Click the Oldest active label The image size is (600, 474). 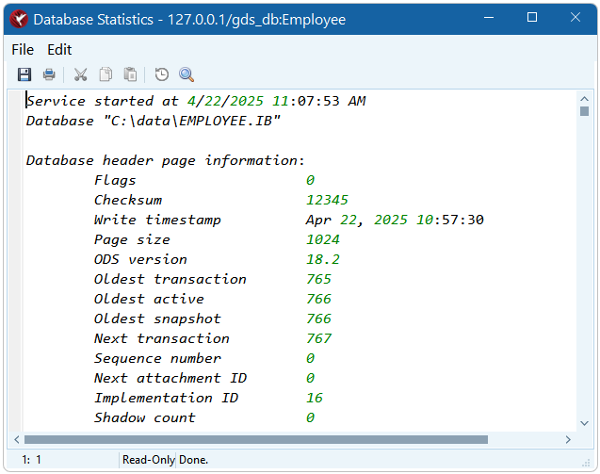pos(149,299)
